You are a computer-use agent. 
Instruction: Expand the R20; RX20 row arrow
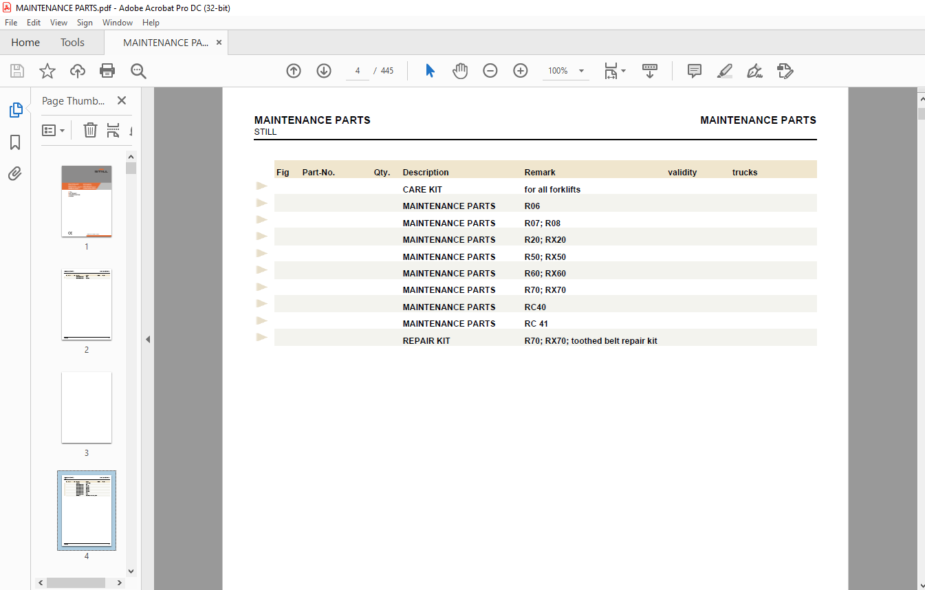[261, 236]
